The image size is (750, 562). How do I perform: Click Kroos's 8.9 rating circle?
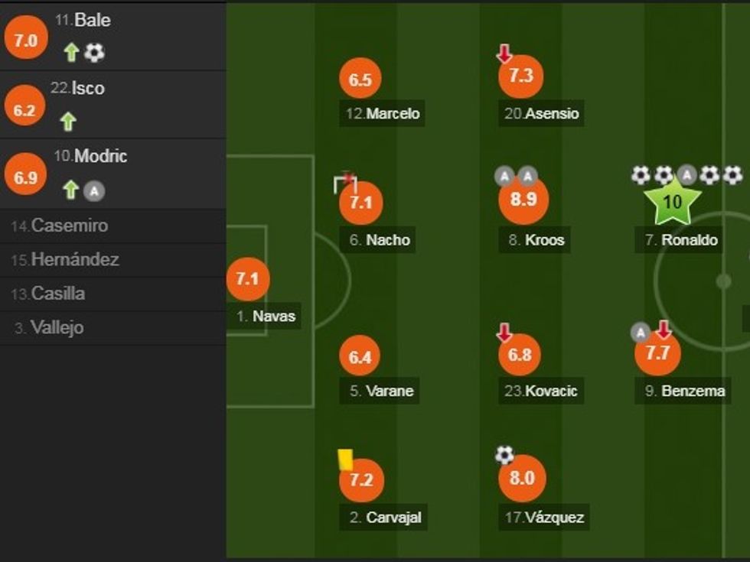tap(523, 201)
